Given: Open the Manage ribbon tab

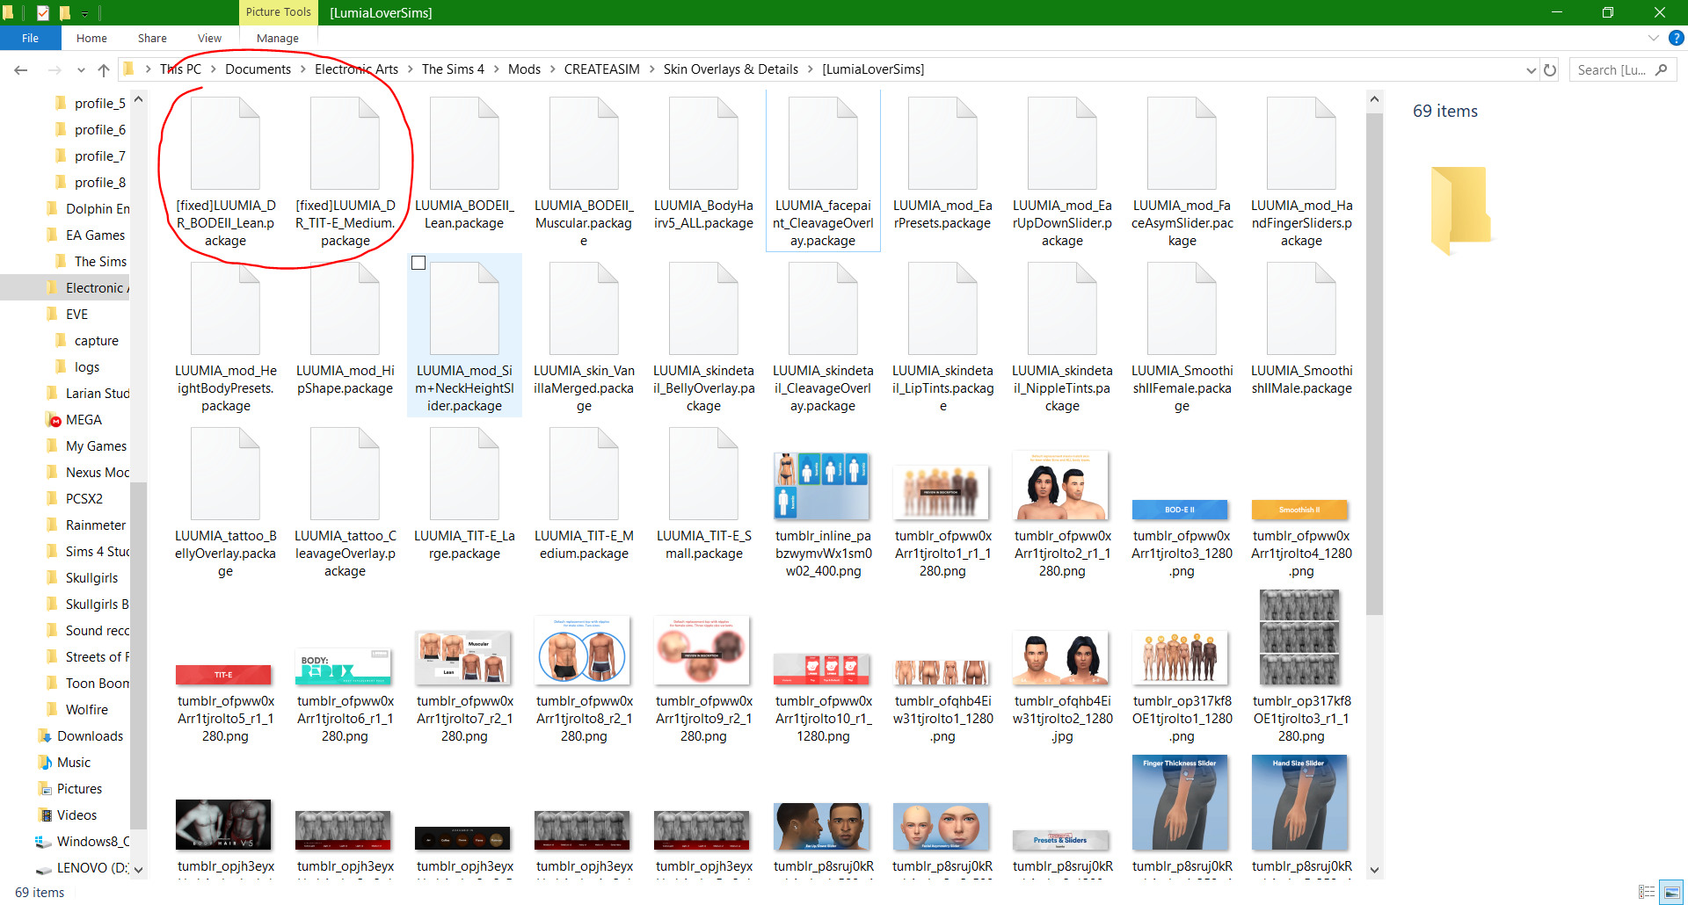Looking at the screenshot, I should pos(278,38).
